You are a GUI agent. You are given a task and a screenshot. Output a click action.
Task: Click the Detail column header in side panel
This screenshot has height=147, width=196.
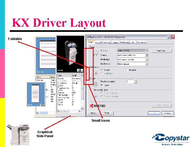[76, 75]
